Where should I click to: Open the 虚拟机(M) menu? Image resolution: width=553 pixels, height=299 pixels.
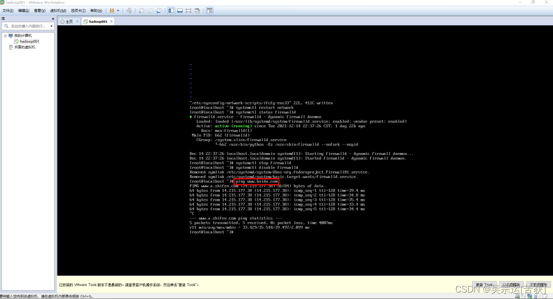coord(58,10)
